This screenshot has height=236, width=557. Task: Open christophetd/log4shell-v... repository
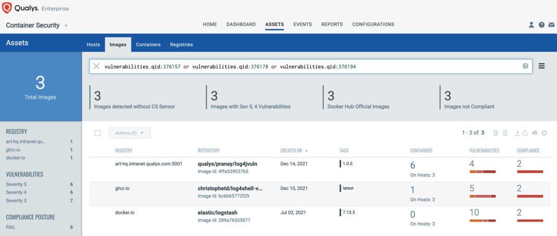tap(230, 189)
